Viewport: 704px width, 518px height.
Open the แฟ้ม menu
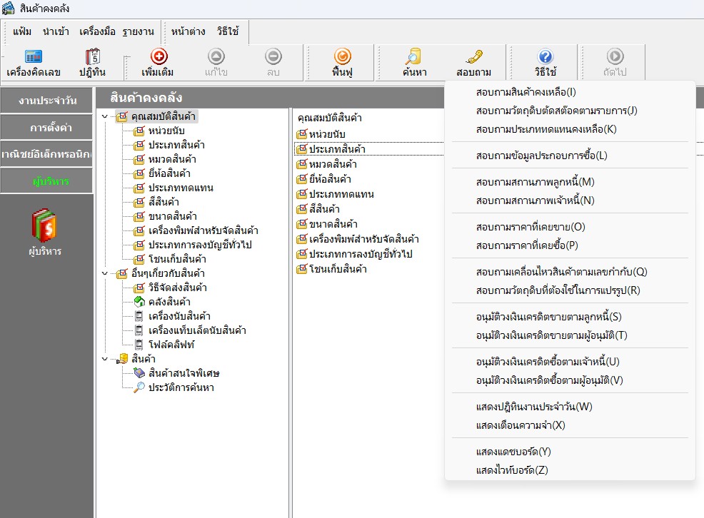click(x=22, y=32)
